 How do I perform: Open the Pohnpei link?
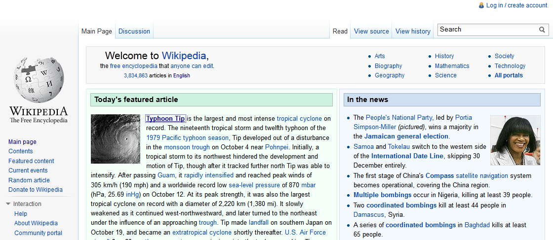coord(277,147)
